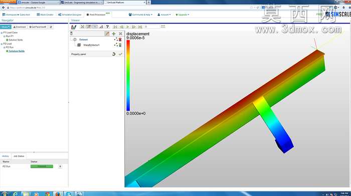351x196 pixels.
Task: Click the pencil edit icon in pipeline header
Action: 107,33
